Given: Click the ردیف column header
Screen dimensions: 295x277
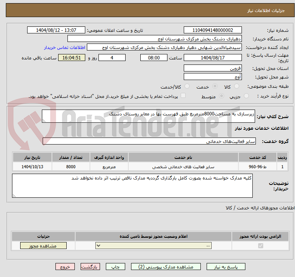Looking at the screenshot, I should (x=282, y=157).
